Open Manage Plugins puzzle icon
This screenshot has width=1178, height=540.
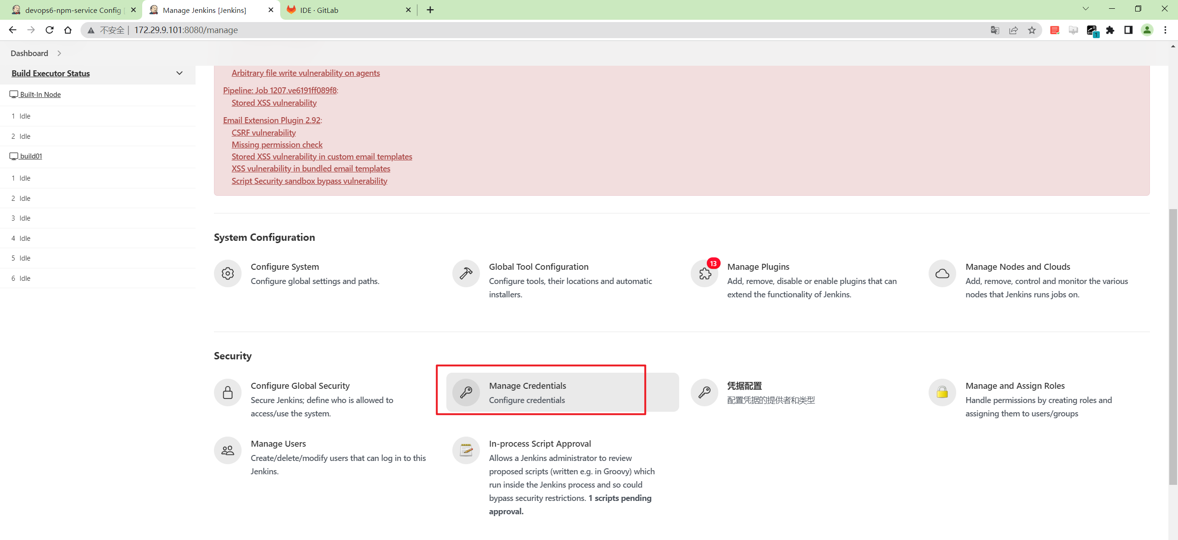tap(704, 274)
